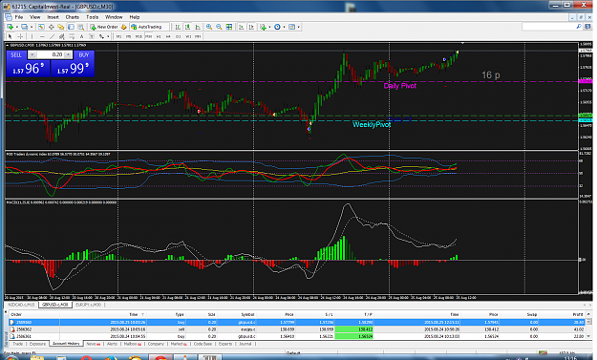Viewport: 597px width, 360px height.
Task: Select the H4 timeframe
Action: point(168,36)
